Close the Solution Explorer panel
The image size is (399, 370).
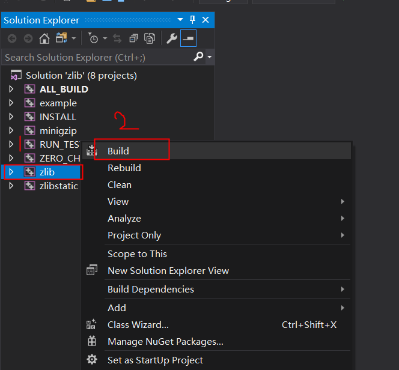pyautogui.click(x=206, y=20)
